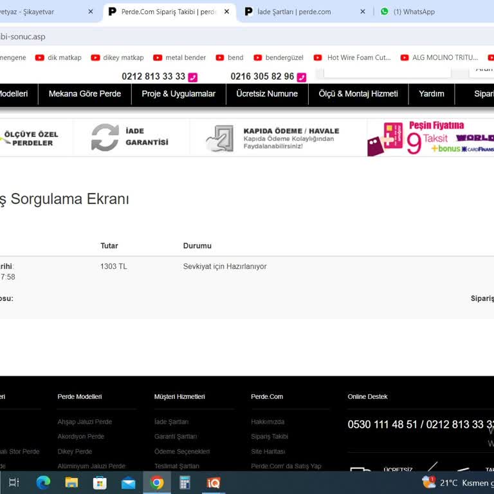Click the Kapıda Ödeme door icon

[x=220, y=138]
